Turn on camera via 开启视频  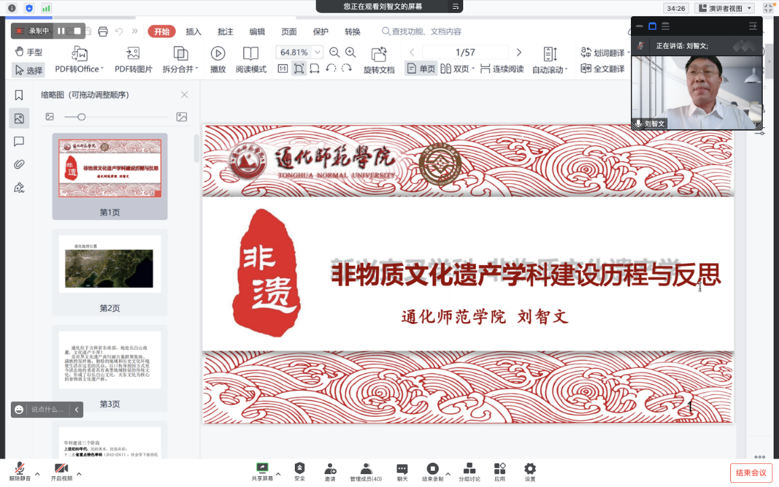62,471
